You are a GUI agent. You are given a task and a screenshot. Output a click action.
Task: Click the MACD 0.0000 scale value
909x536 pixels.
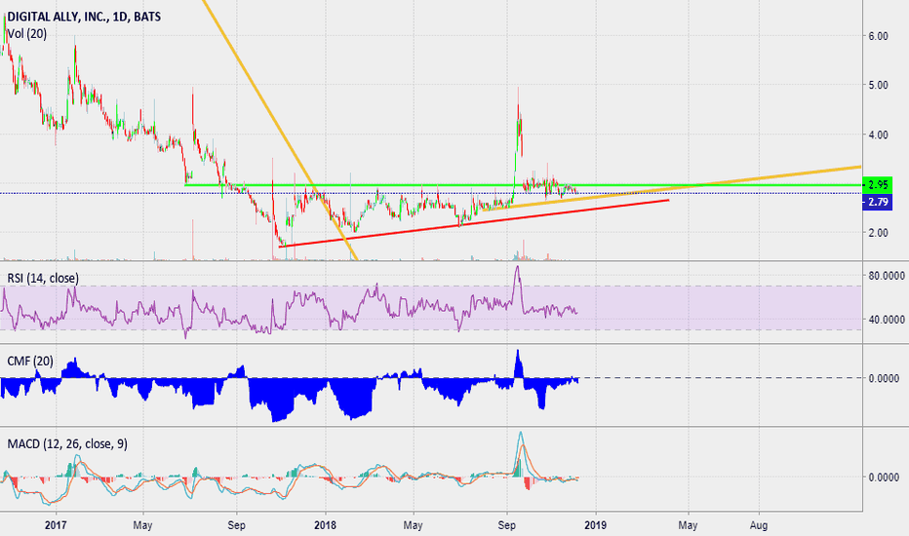884,478
